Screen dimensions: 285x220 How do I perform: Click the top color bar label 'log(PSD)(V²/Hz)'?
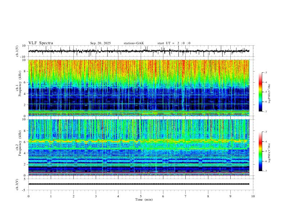pyautogui.click(x=269, y=94)
